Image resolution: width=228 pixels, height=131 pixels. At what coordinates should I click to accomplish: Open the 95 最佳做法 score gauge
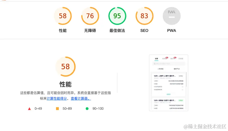(117, 16)
